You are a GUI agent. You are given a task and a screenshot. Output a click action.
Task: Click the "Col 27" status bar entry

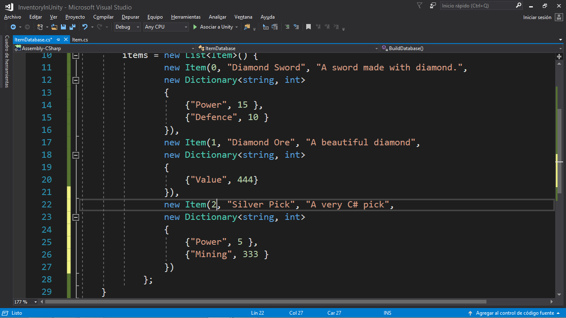tap(296, 313)
